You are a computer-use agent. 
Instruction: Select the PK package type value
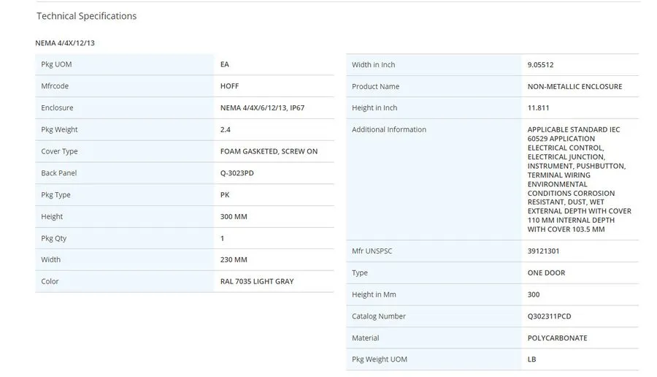pos(225,194)
